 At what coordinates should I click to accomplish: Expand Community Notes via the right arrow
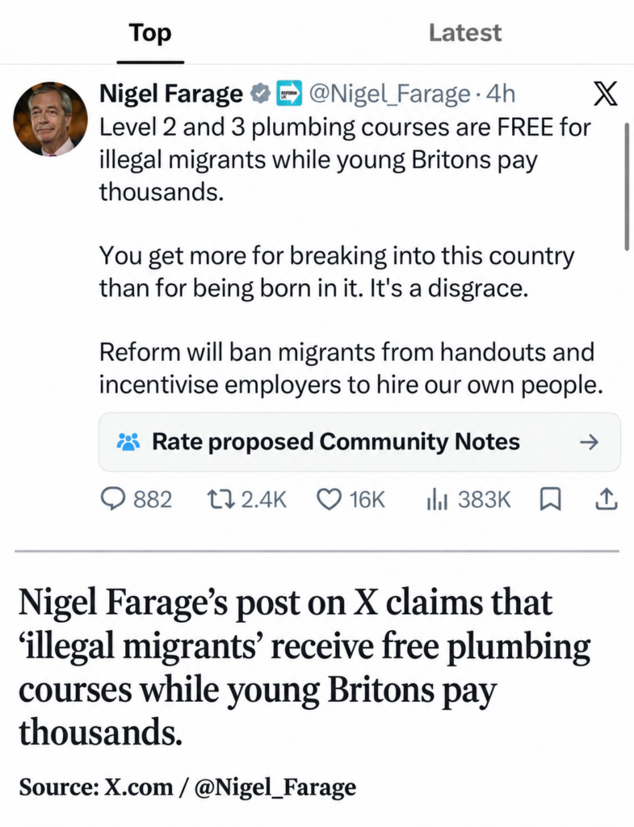coord(589,442)
